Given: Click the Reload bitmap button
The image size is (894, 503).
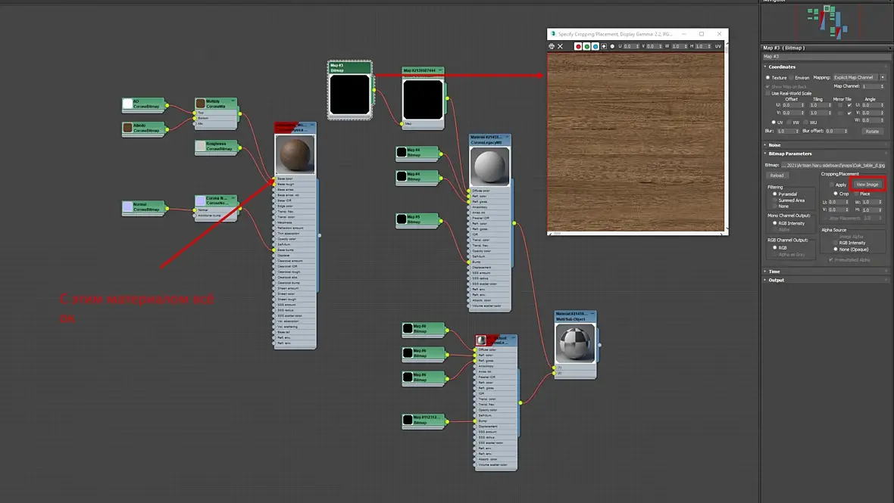Looking at the screenshot, I should pyautogui.click(x=777, y=175).
